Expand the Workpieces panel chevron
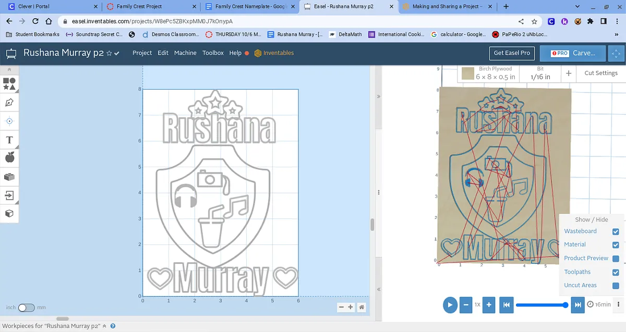This screenshot has width=626, height=332. pos(104,326)
